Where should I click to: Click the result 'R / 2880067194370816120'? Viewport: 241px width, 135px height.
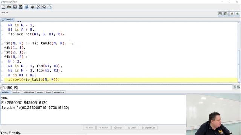(24, 102)
